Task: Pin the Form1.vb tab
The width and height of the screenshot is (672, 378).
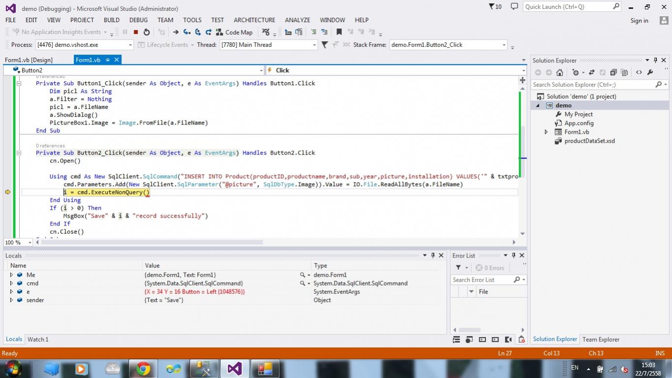Action: (108, 60)
